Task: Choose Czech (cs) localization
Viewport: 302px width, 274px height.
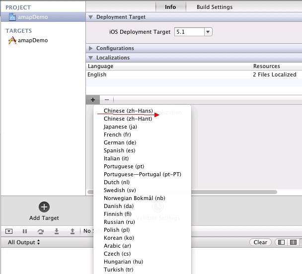Action: click(x=142, y=254)
